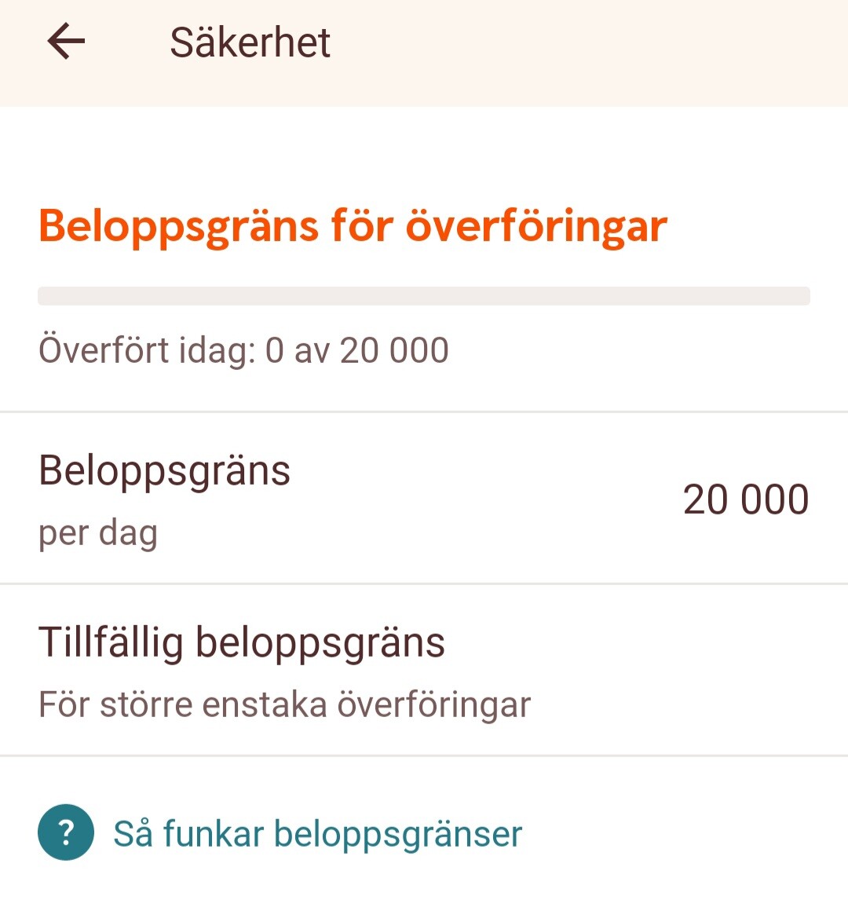Image resolution: width=848 pixels, height=911 pixels.
Task: Open the Tillfällig beloppsgräns setting
Action: [x=242, y=642]
